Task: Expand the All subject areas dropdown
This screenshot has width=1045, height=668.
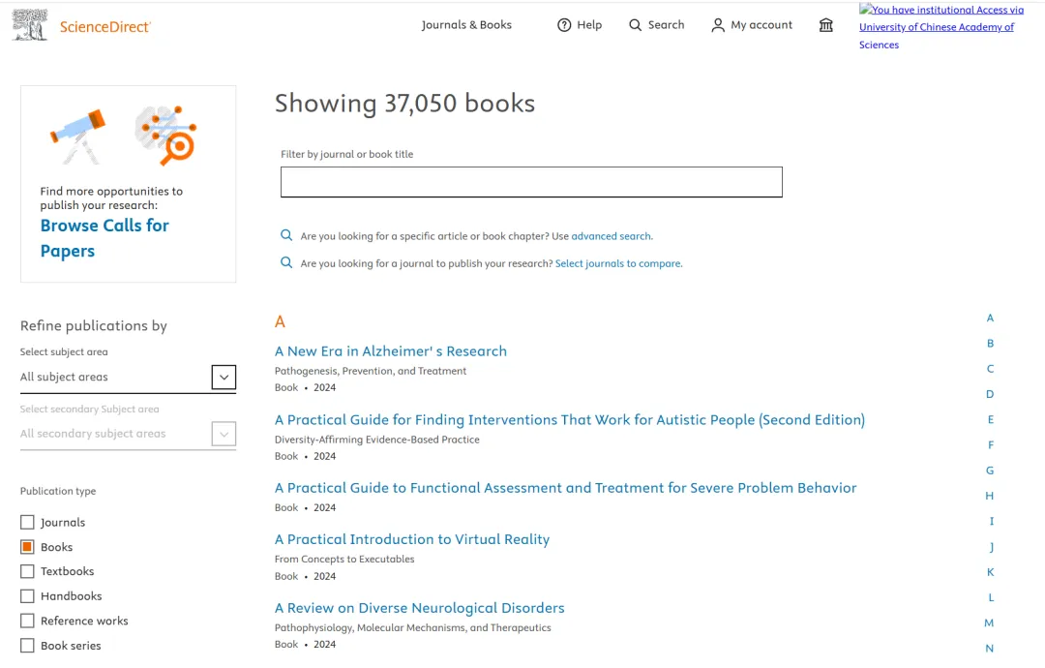Action: pyautogui.click(x=224, y=377)
